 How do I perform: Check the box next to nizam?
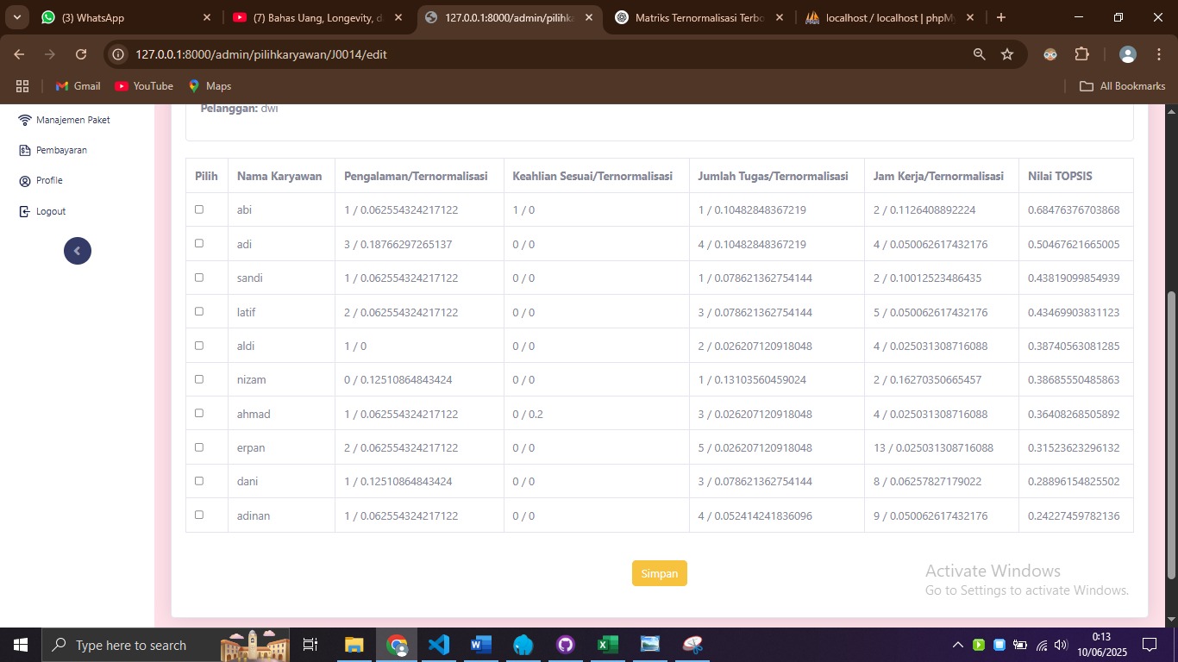[x=199, y=379]
